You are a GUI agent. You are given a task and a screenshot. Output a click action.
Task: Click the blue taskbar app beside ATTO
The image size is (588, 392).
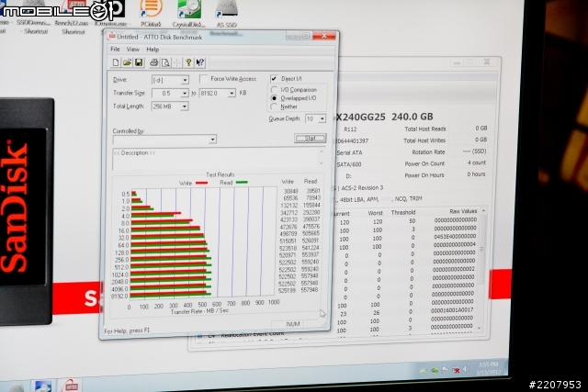[42, 386]
